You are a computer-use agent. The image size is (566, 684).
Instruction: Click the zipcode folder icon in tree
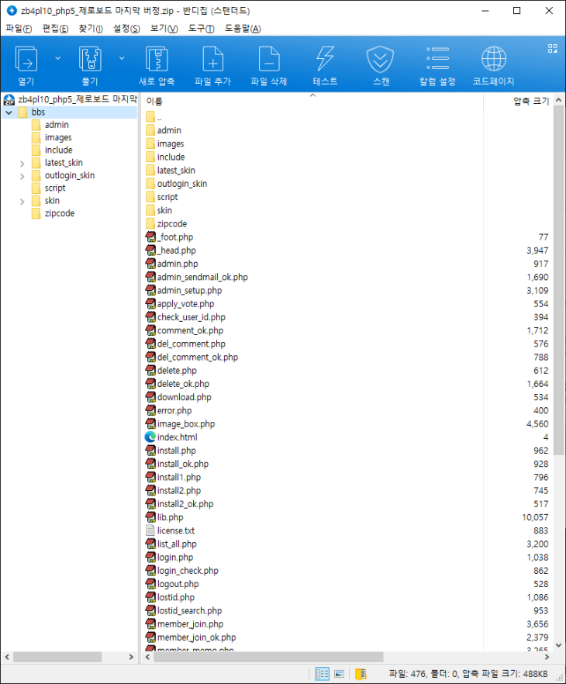coord(36,213)
